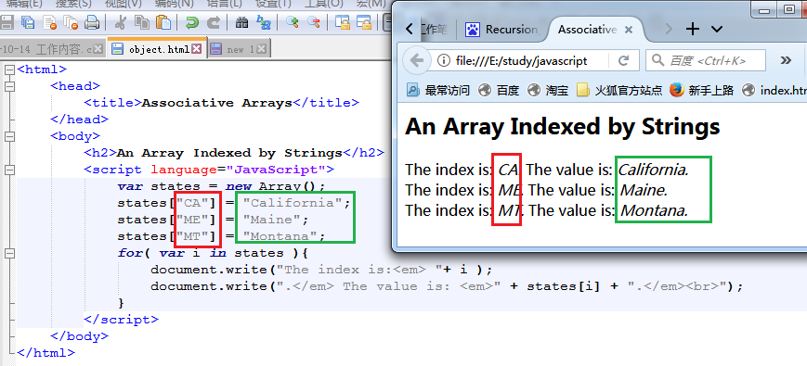The width and height of the screenshot is (807, 366).
Task: Open the 视图(V) menu in Notepad++
Action: pos(124,3)
